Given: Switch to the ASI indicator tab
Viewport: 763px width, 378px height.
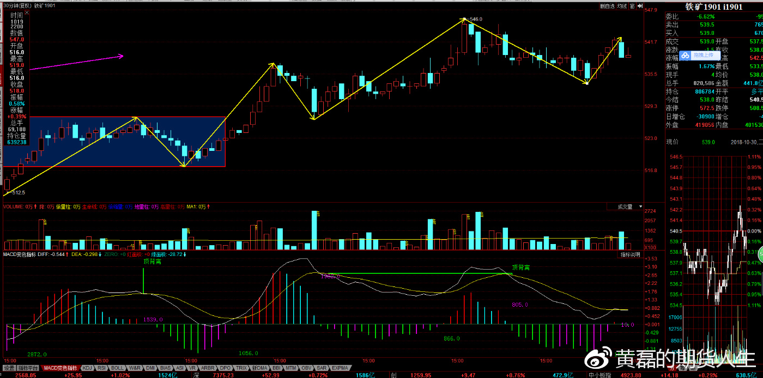Looking at the screenshot, I should coord(180,368).
